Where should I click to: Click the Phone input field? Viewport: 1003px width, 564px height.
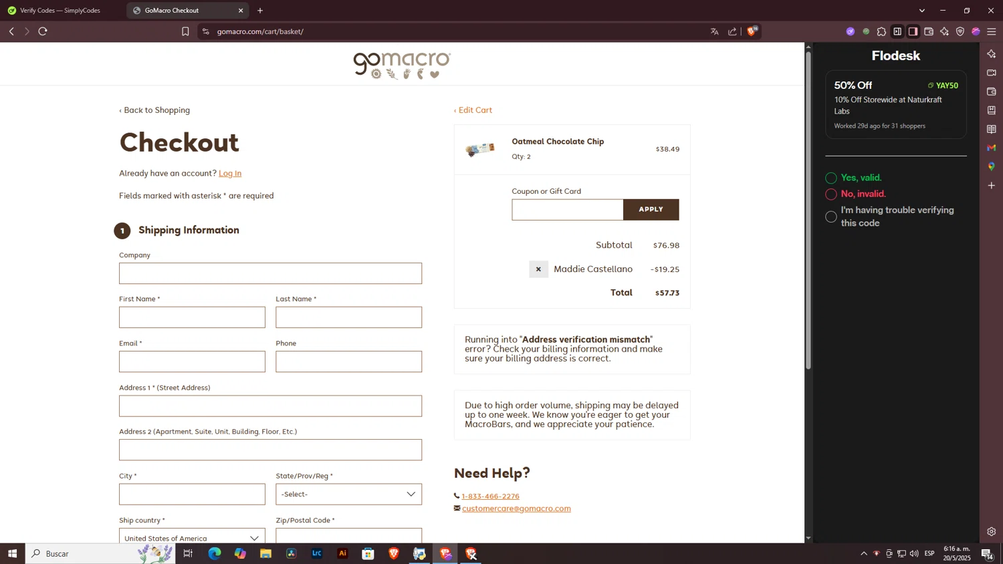click(348, 362)
